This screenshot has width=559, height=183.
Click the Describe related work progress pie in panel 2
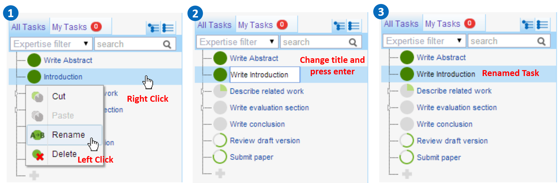[x=220, y=91]
